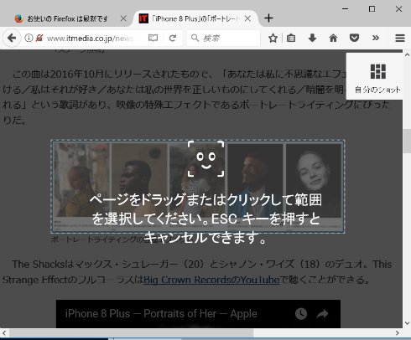Click the vertical scrollbar down arrow
The height and width of the screenshot is (340, 411).
point(407,323)
